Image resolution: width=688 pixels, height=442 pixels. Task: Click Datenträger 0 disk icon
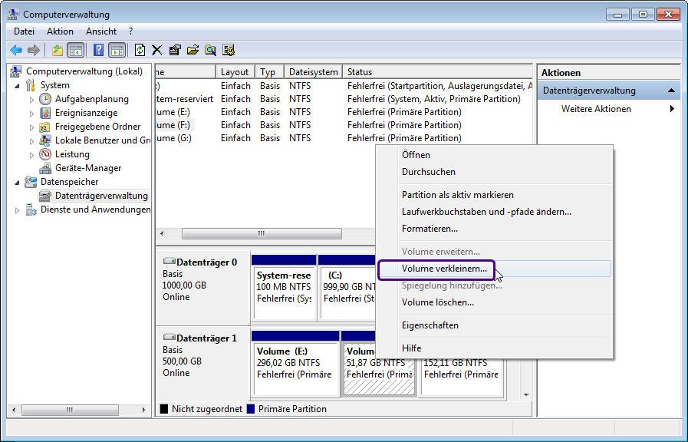169,261
